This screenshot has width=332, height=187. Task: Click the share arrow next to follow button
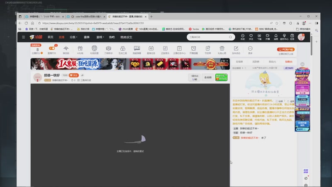click(82, 75)
